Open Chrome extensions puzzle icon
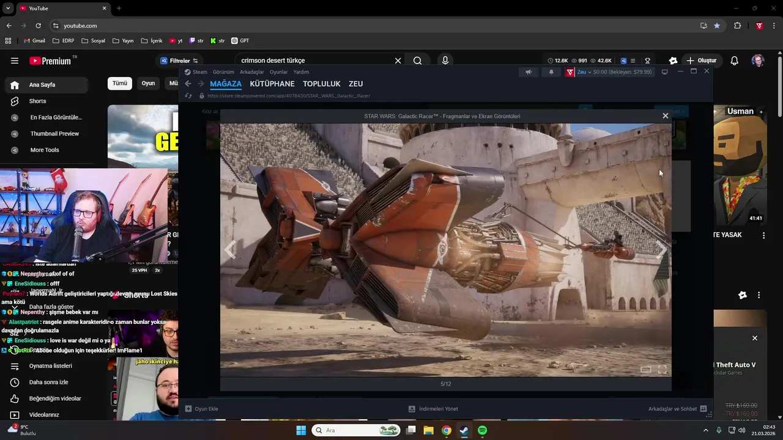783x440 pixels. point(737,26)
